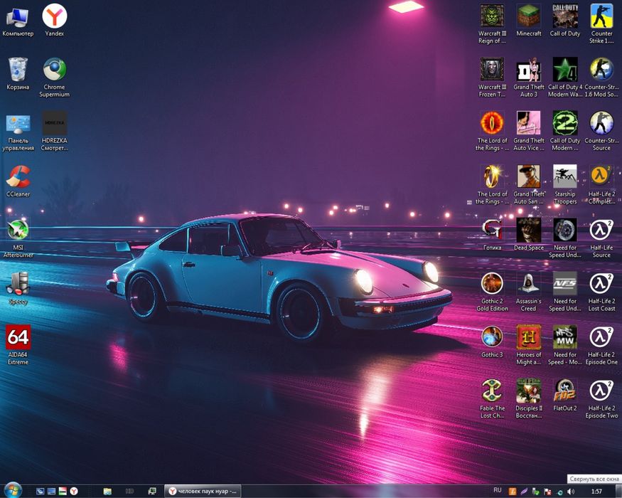Select the Chrome Supermium shortcut
622x498 pixels.
(x=54, y=78)
